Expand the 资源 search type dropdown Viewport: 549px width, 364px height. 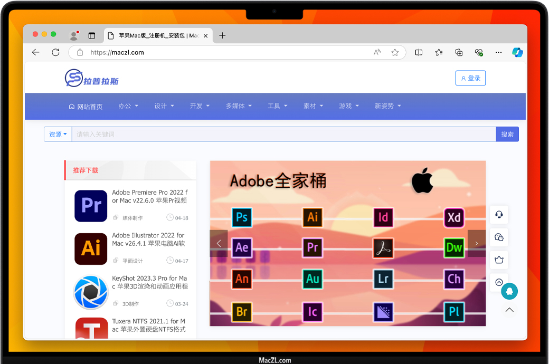58,135
